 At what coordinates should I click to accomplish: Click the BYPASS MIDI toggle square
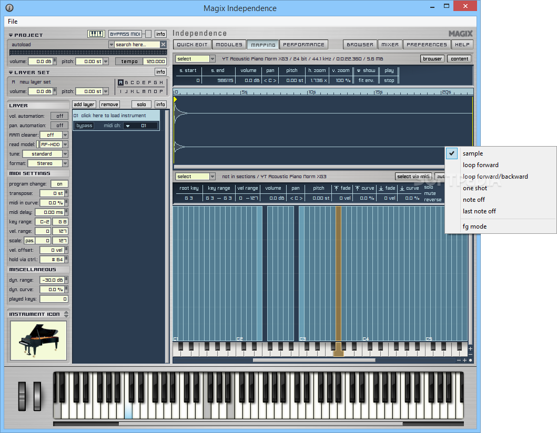[148, 34]
